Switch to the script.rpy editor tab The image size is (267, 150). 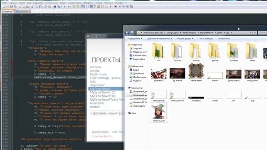coord(8,11)
